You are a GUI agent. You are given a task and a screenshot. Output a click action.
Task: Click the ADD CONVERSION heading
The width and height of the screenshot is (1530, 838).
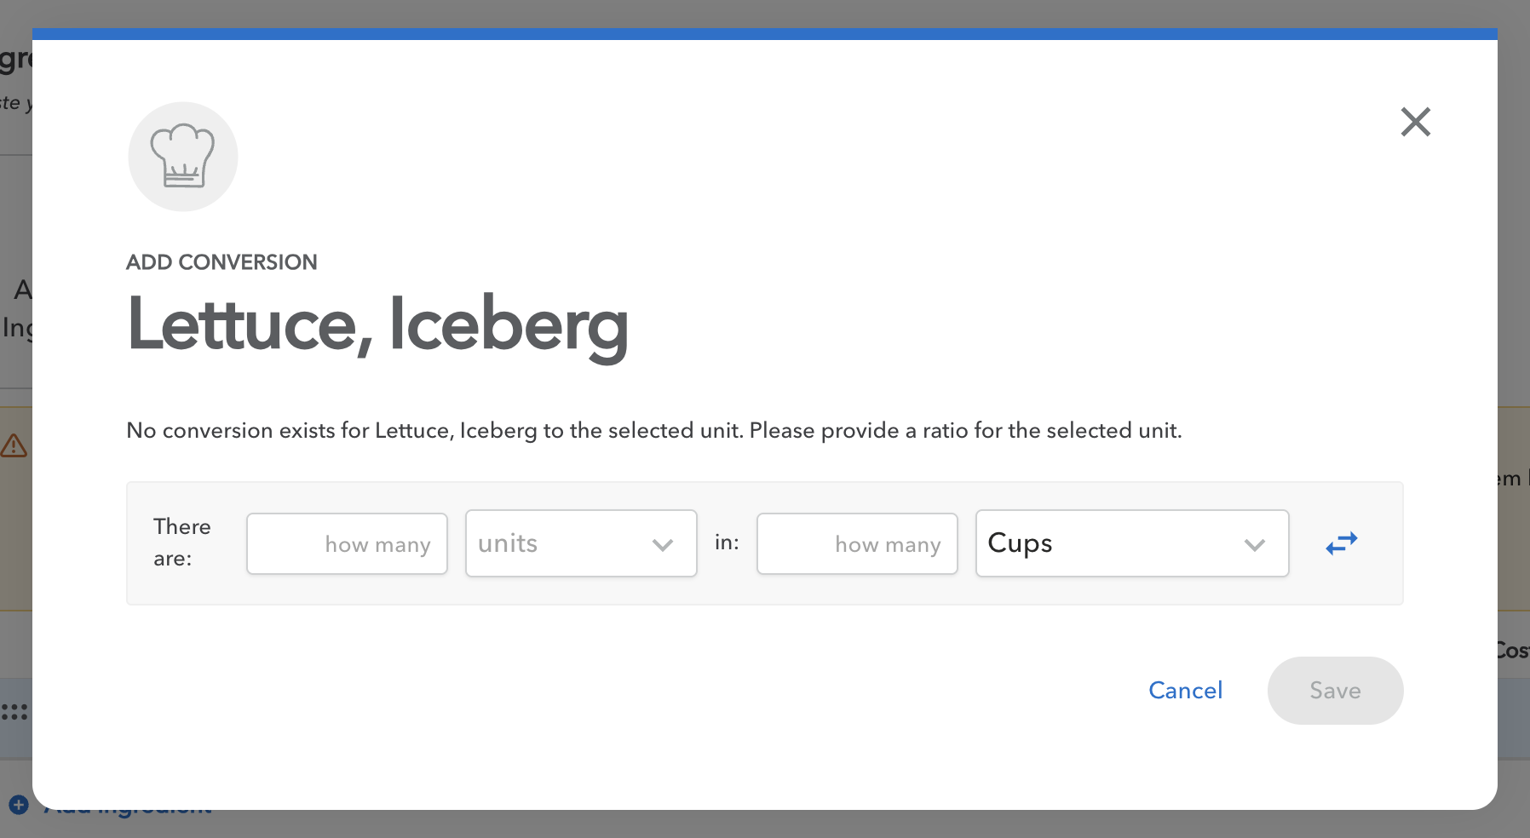pyautogui.click(x=221, y=262)
